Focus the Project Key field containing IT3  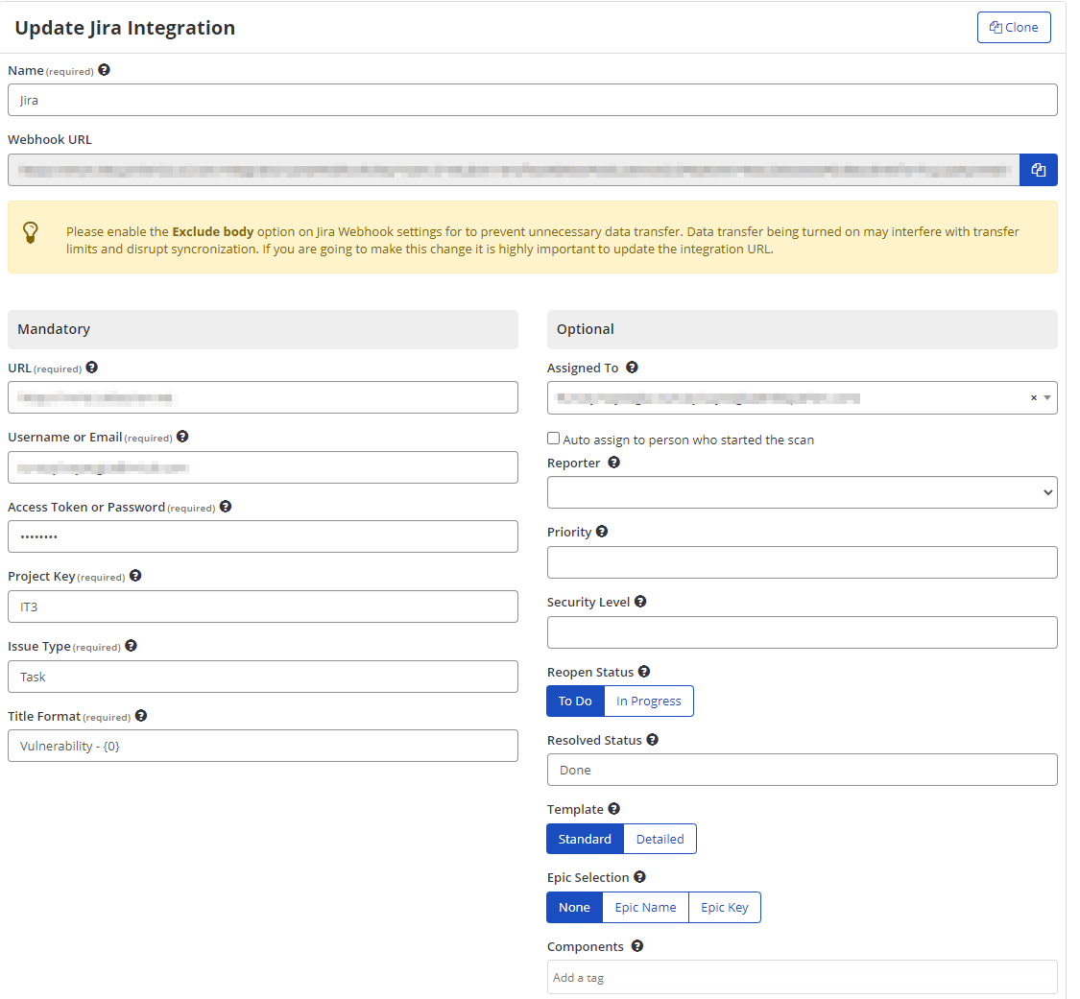263,607
